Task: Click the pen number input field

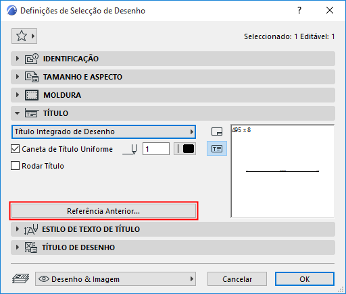Action: pos(156,149)
